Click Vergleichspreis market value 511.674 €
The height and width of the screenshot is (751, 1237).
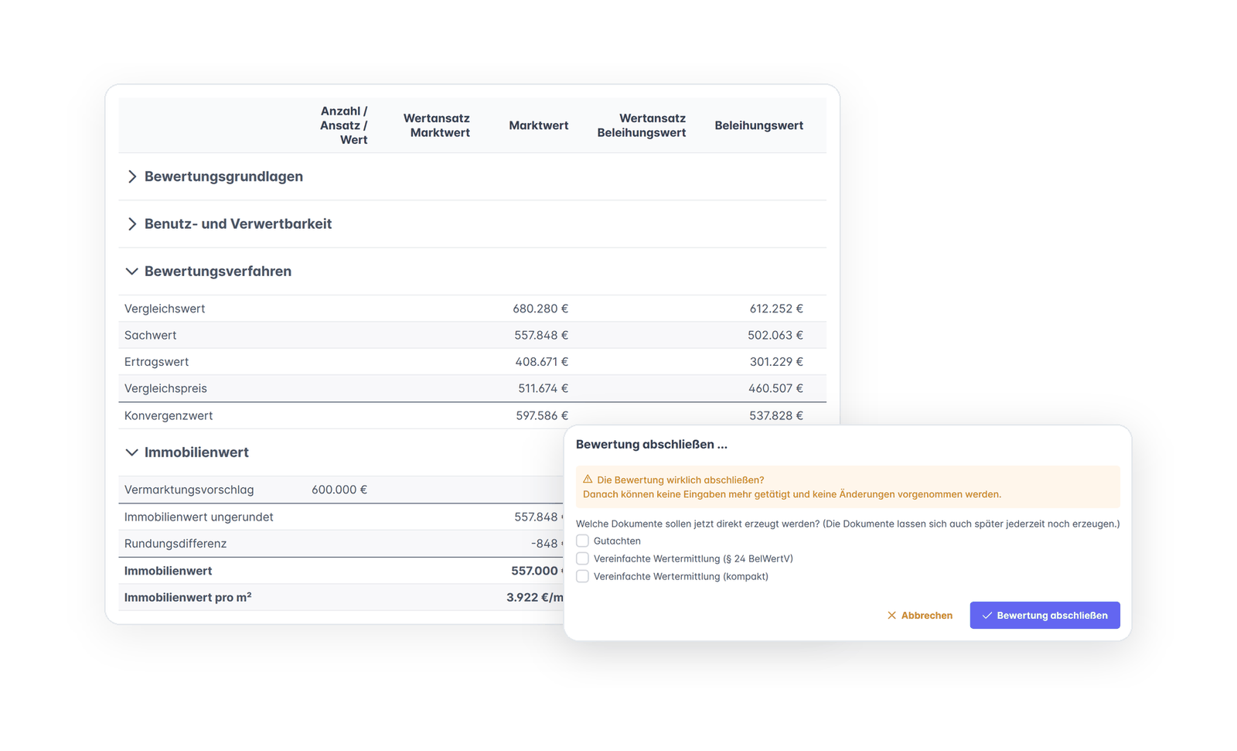pyautogui.click(x=544, y=388)
